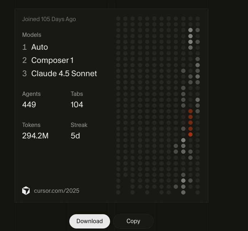The height and width of the screenshot is (231, 248).
Task: Click the Agents label
Action: pyautogui.click(x=31, y=94)
